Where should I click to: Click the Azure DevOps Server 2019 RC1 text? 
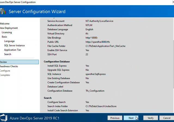(34, 118)
